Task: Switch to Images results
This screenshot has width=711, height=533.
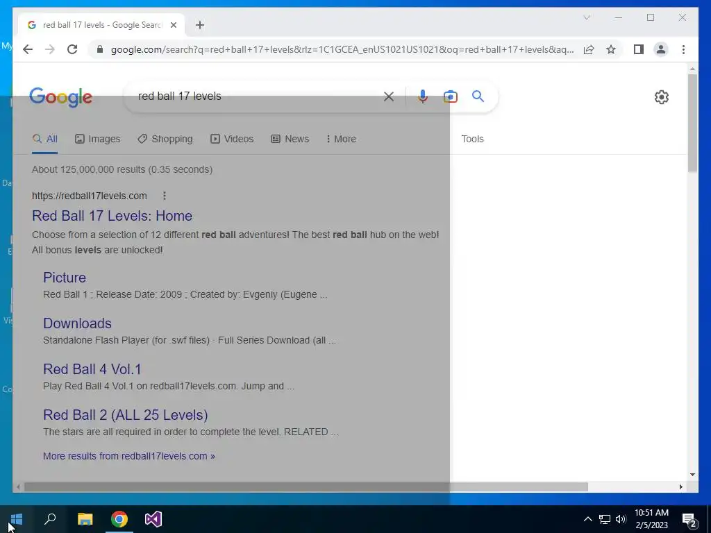Action: [97, 139]
